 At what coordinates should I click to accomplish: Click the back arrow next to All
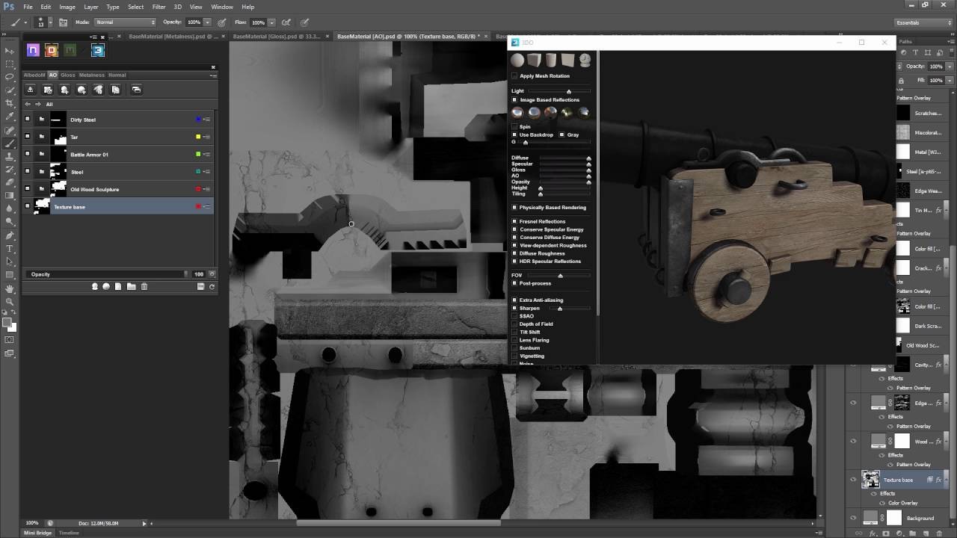click(28, 104)
